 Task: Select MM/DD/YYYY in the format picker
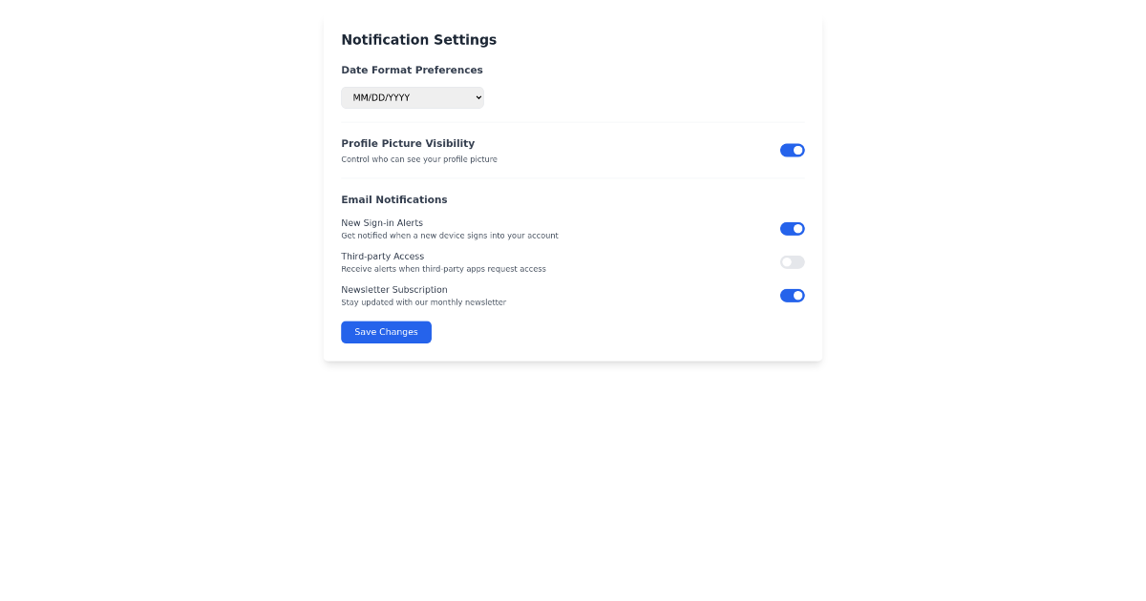[x=413, y=97]
